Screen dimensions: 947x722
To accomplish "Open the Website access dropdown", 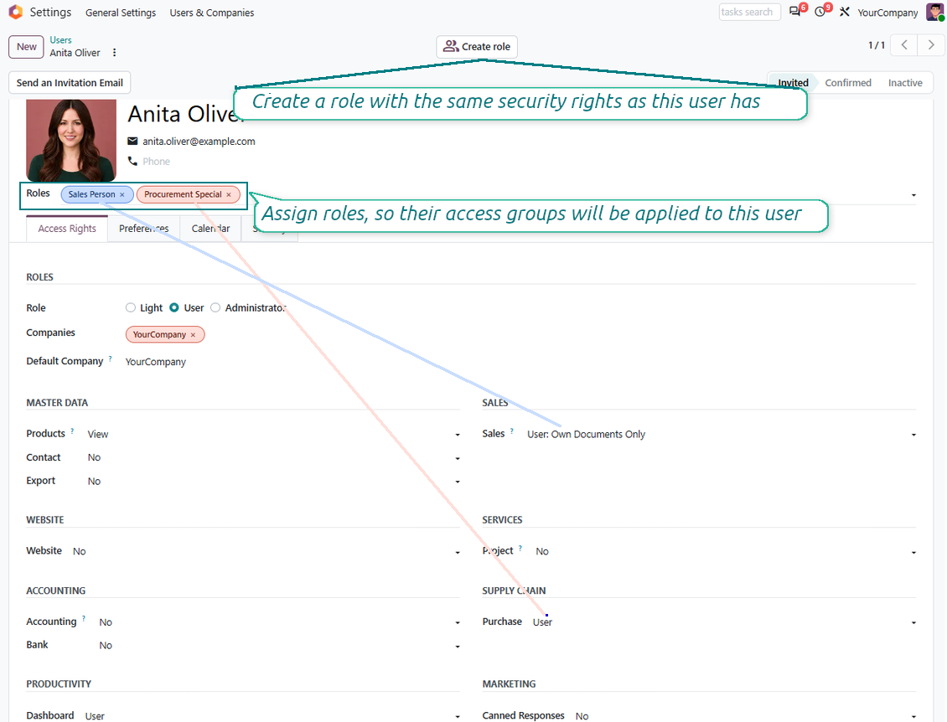I will [458, 552].
